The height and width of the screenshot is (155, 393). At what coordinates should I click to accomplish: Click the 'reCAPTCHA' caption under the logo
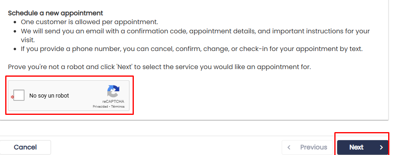[x=113, y=102]
